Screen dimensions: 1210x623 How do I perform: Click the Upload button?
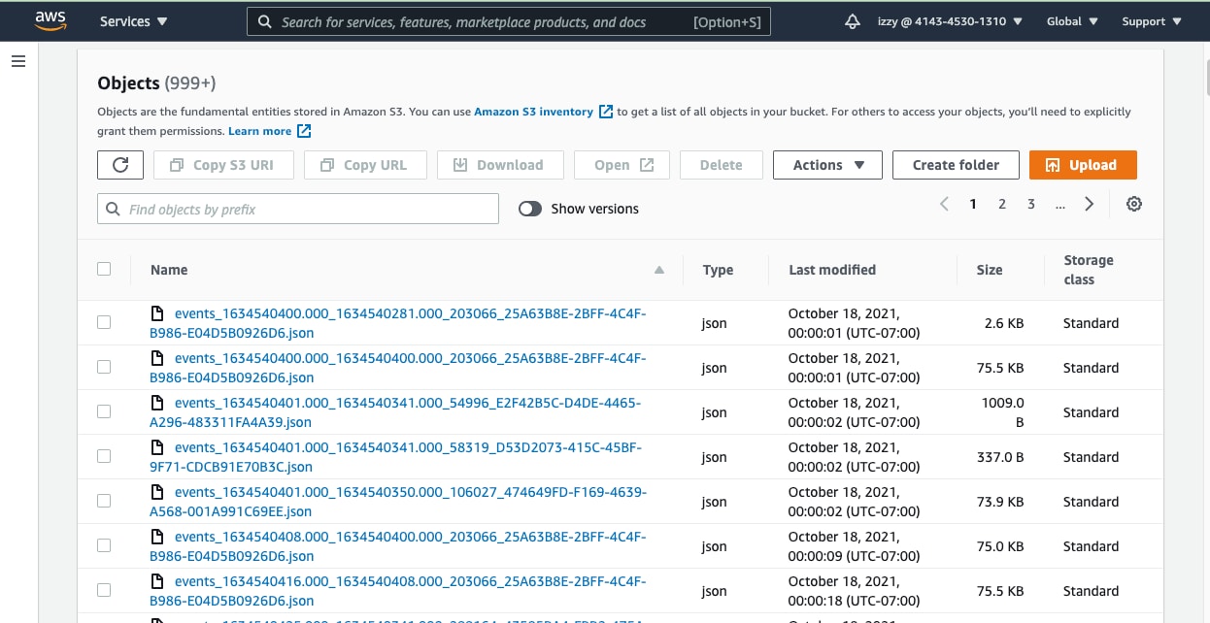[1083, 165]
